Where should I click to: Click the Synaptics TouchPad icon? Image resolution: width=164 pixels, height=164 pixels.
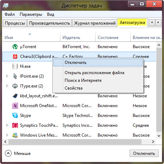(x=15, y=125)
